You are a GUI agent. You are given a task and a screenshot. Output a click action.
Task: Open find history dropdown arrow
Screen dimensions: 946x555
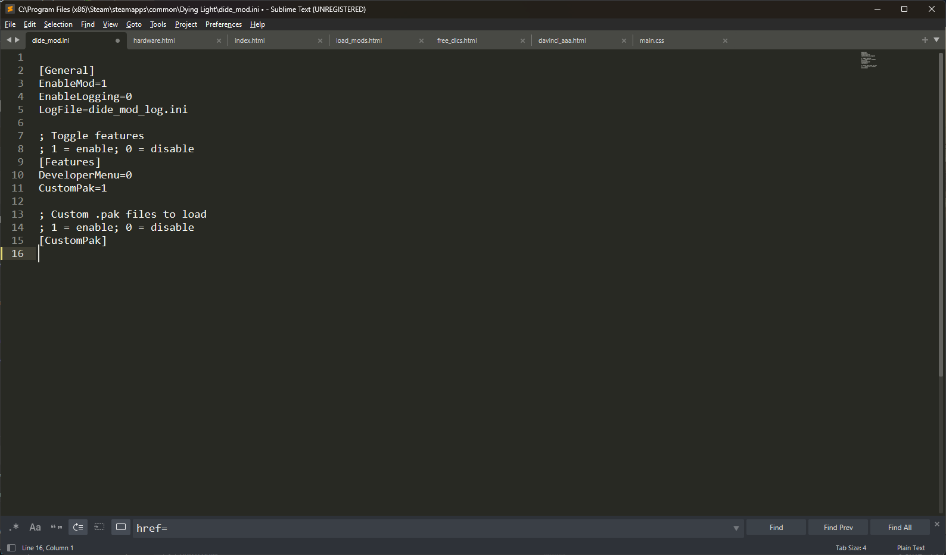[736, 528]
